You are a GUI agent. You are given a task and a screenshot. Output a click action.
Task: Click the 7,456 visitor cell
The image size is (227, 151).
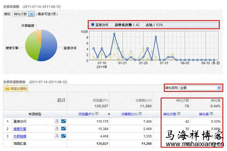coord(147,121)
